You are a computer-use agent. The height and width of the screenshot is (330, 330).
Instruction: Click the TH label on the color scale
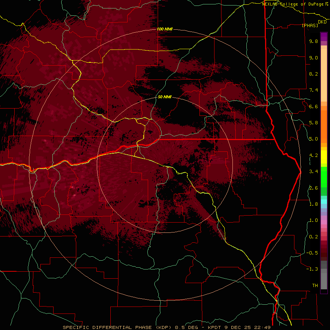315,285
